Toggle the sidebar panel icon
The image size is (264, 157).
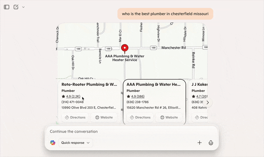7,7
